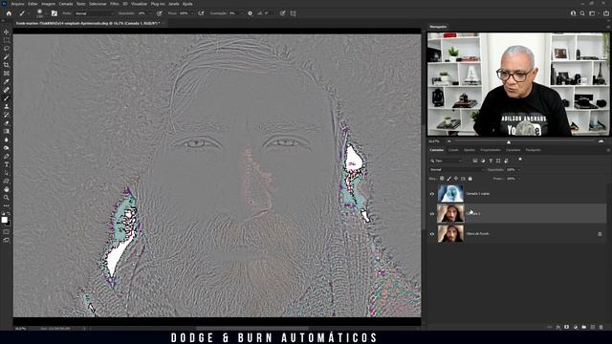
Task: Select the Crop tool
Action: [7, 65]
